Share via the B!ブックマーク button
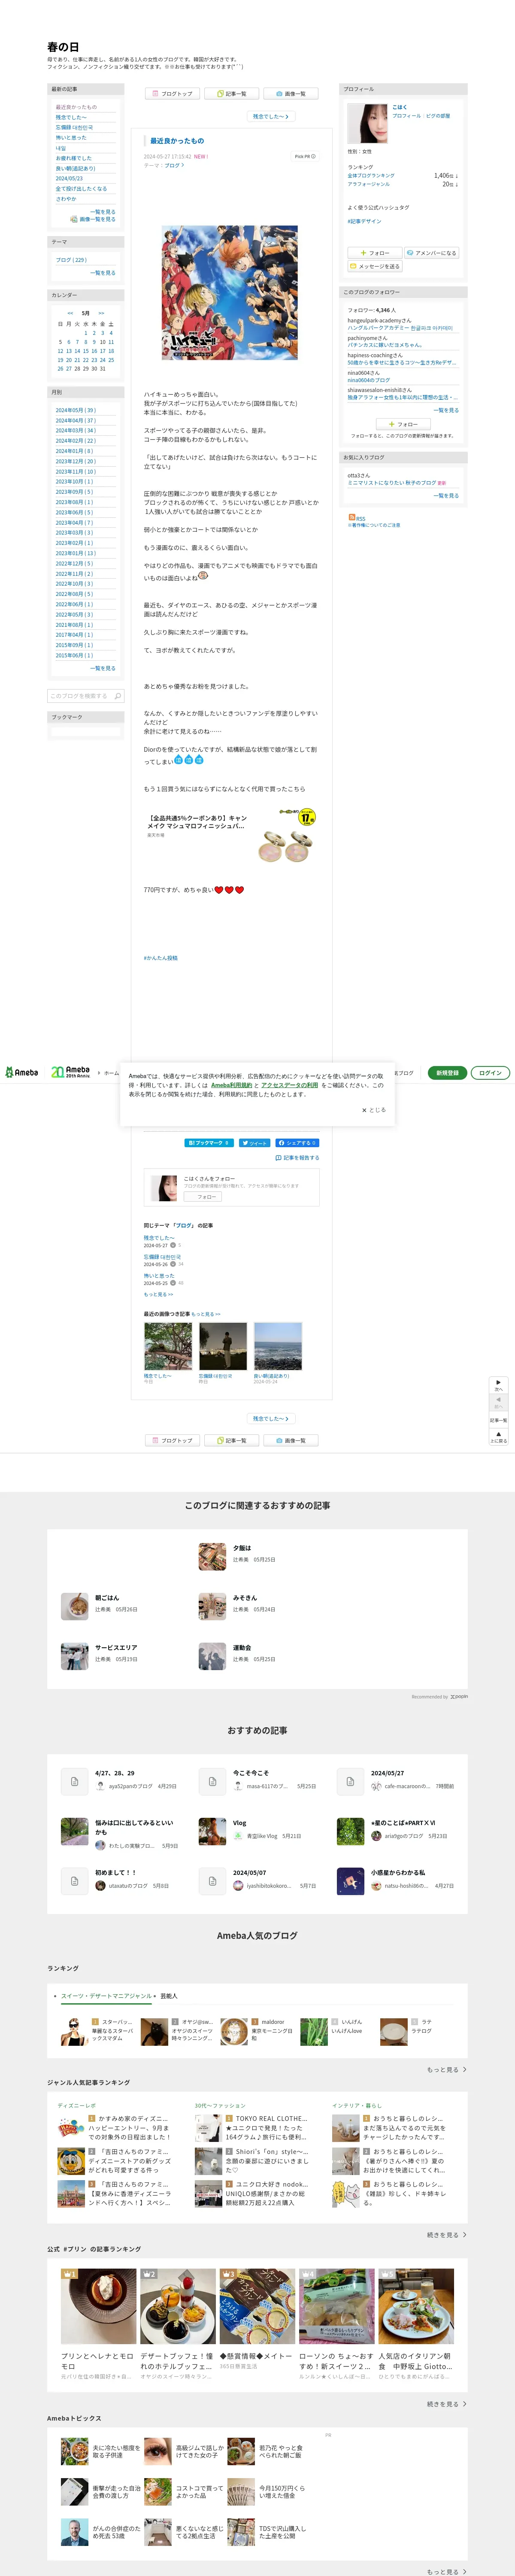 [x=209, y=1142]
